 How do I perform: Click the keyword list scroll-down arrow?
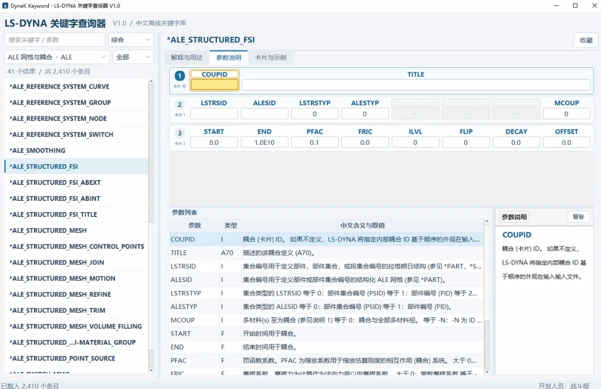151,370
